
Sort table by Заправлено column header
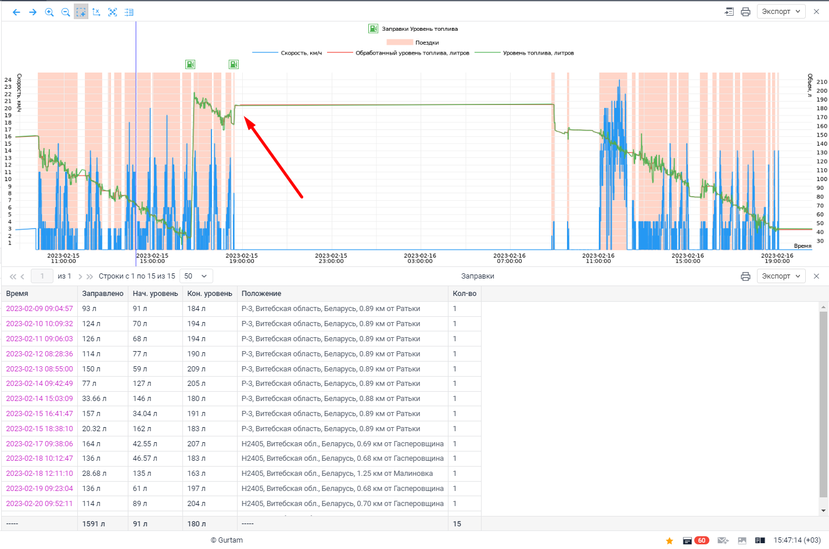(103, 294)
